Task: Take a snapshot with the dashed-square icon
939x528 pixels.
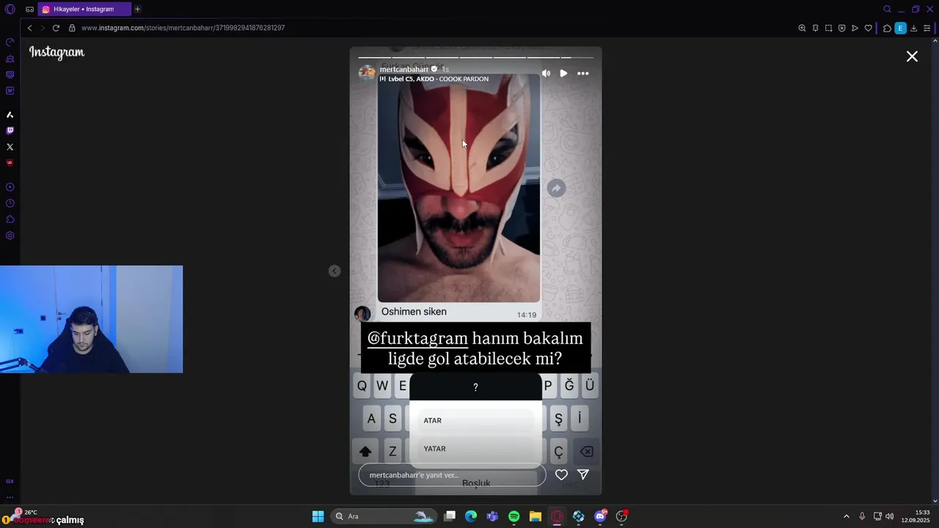Action: [x=828, y=28]
